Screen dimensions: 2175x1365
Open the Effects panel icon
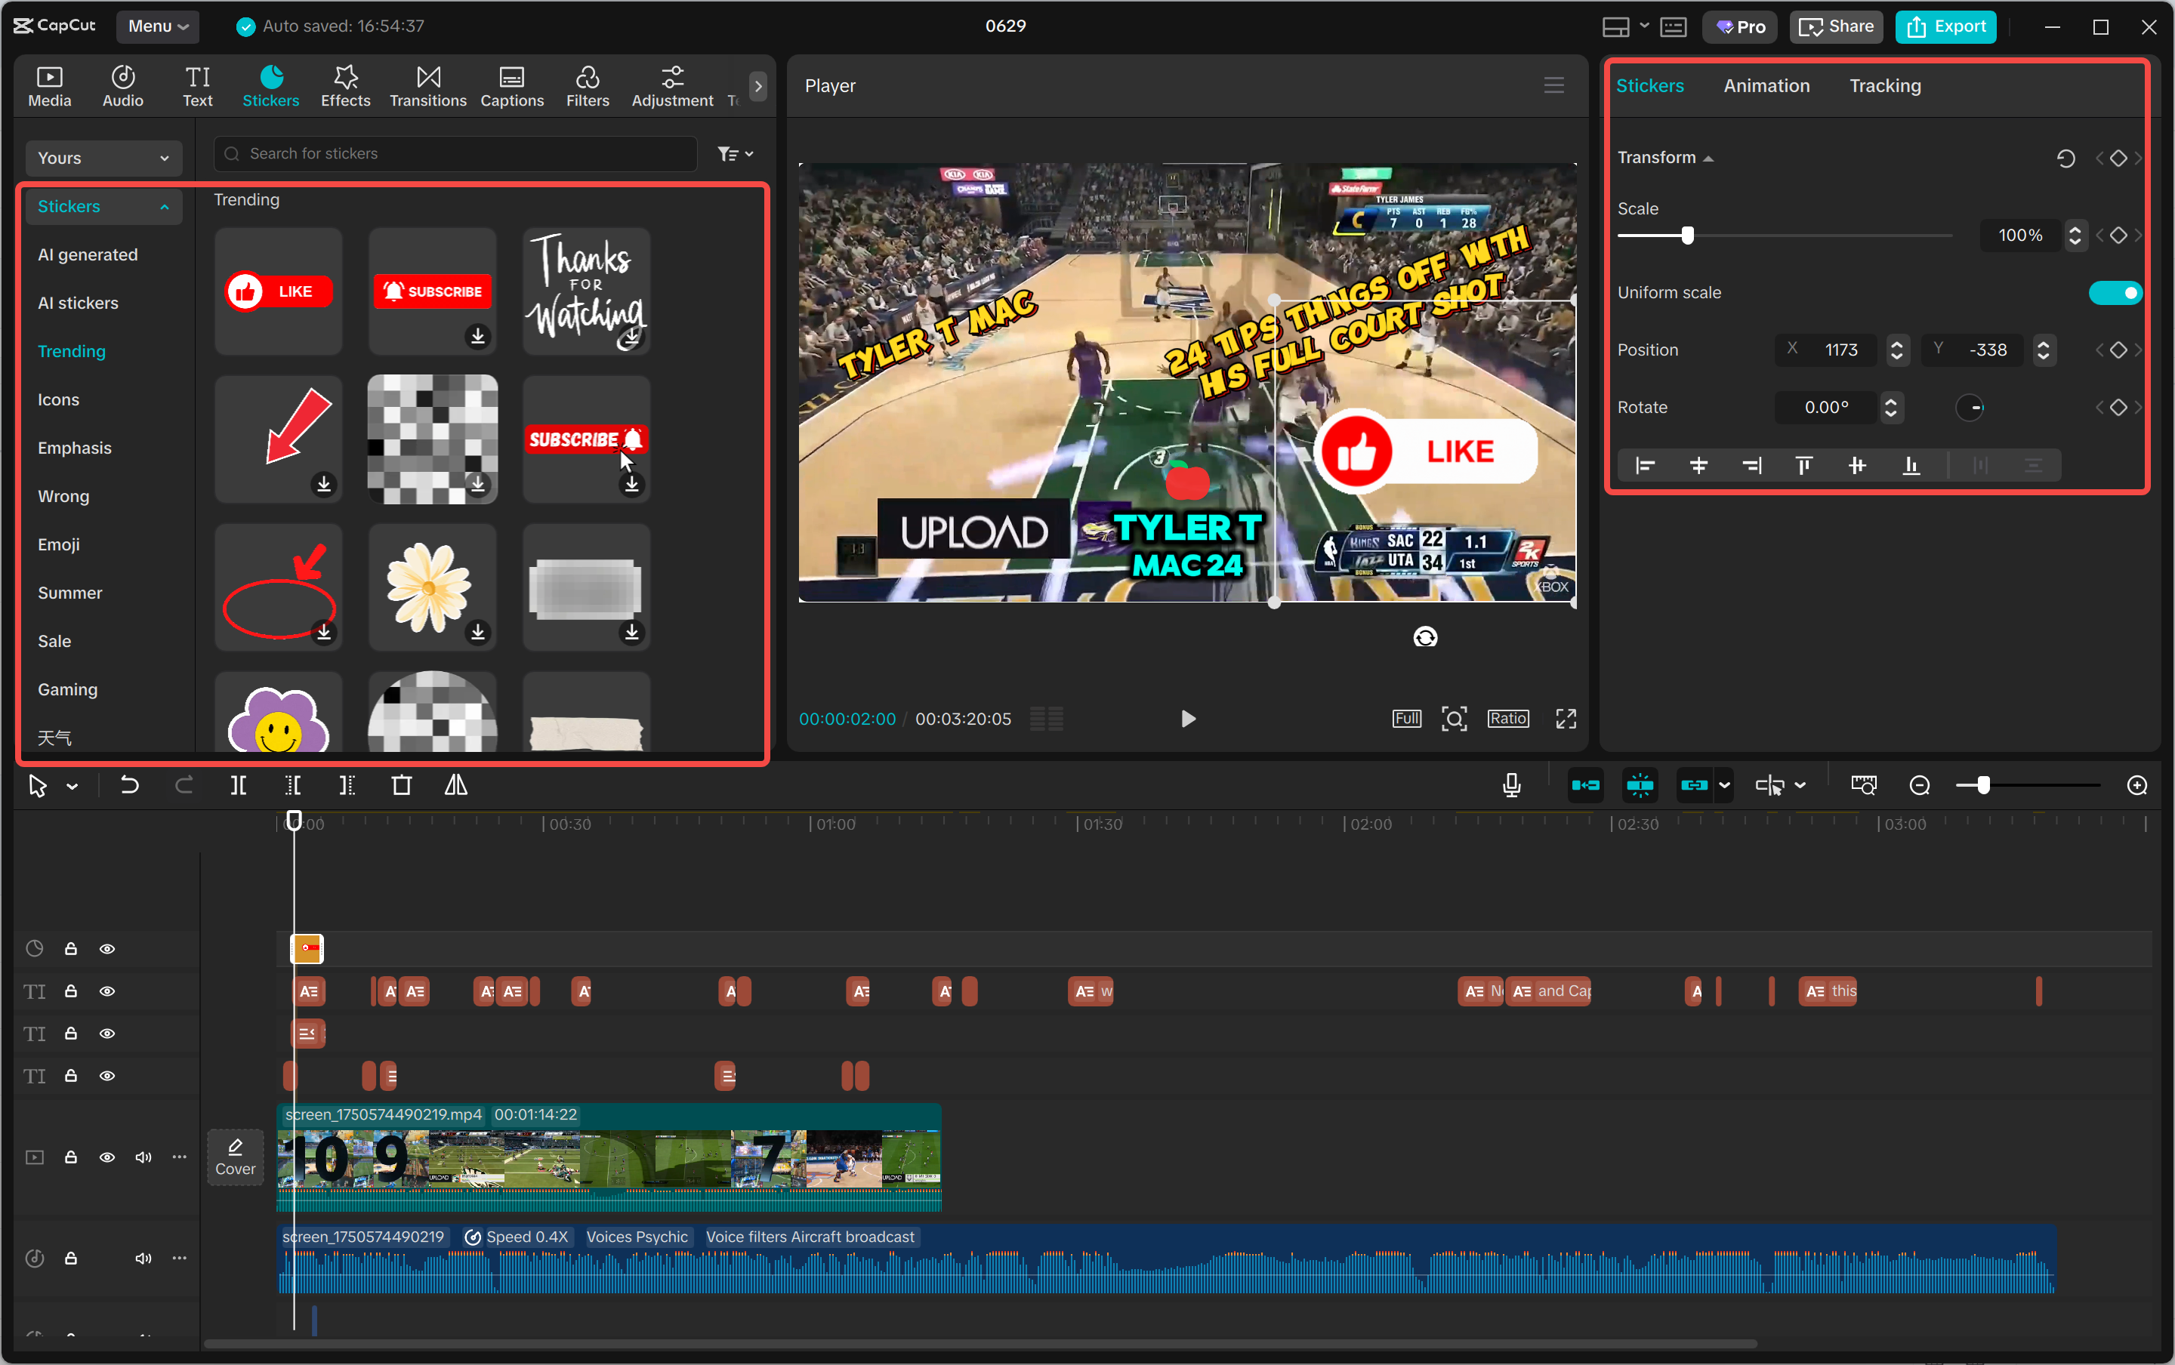[345, 87]
